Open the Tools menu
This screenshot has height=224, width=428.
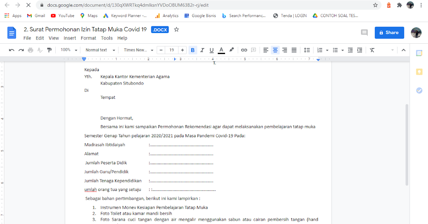pos(107,38)
